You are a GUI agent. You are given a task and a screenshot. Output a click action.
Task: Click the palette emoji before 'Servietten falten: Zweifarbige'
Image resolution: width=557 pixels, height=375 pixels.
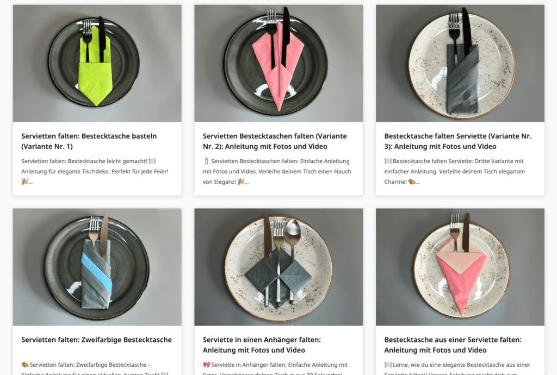coord(25,365)
